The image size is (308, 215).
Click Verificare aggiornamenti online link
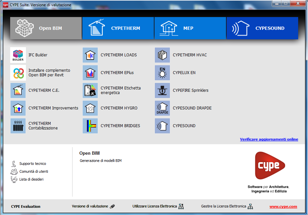[x=269, y=139]
